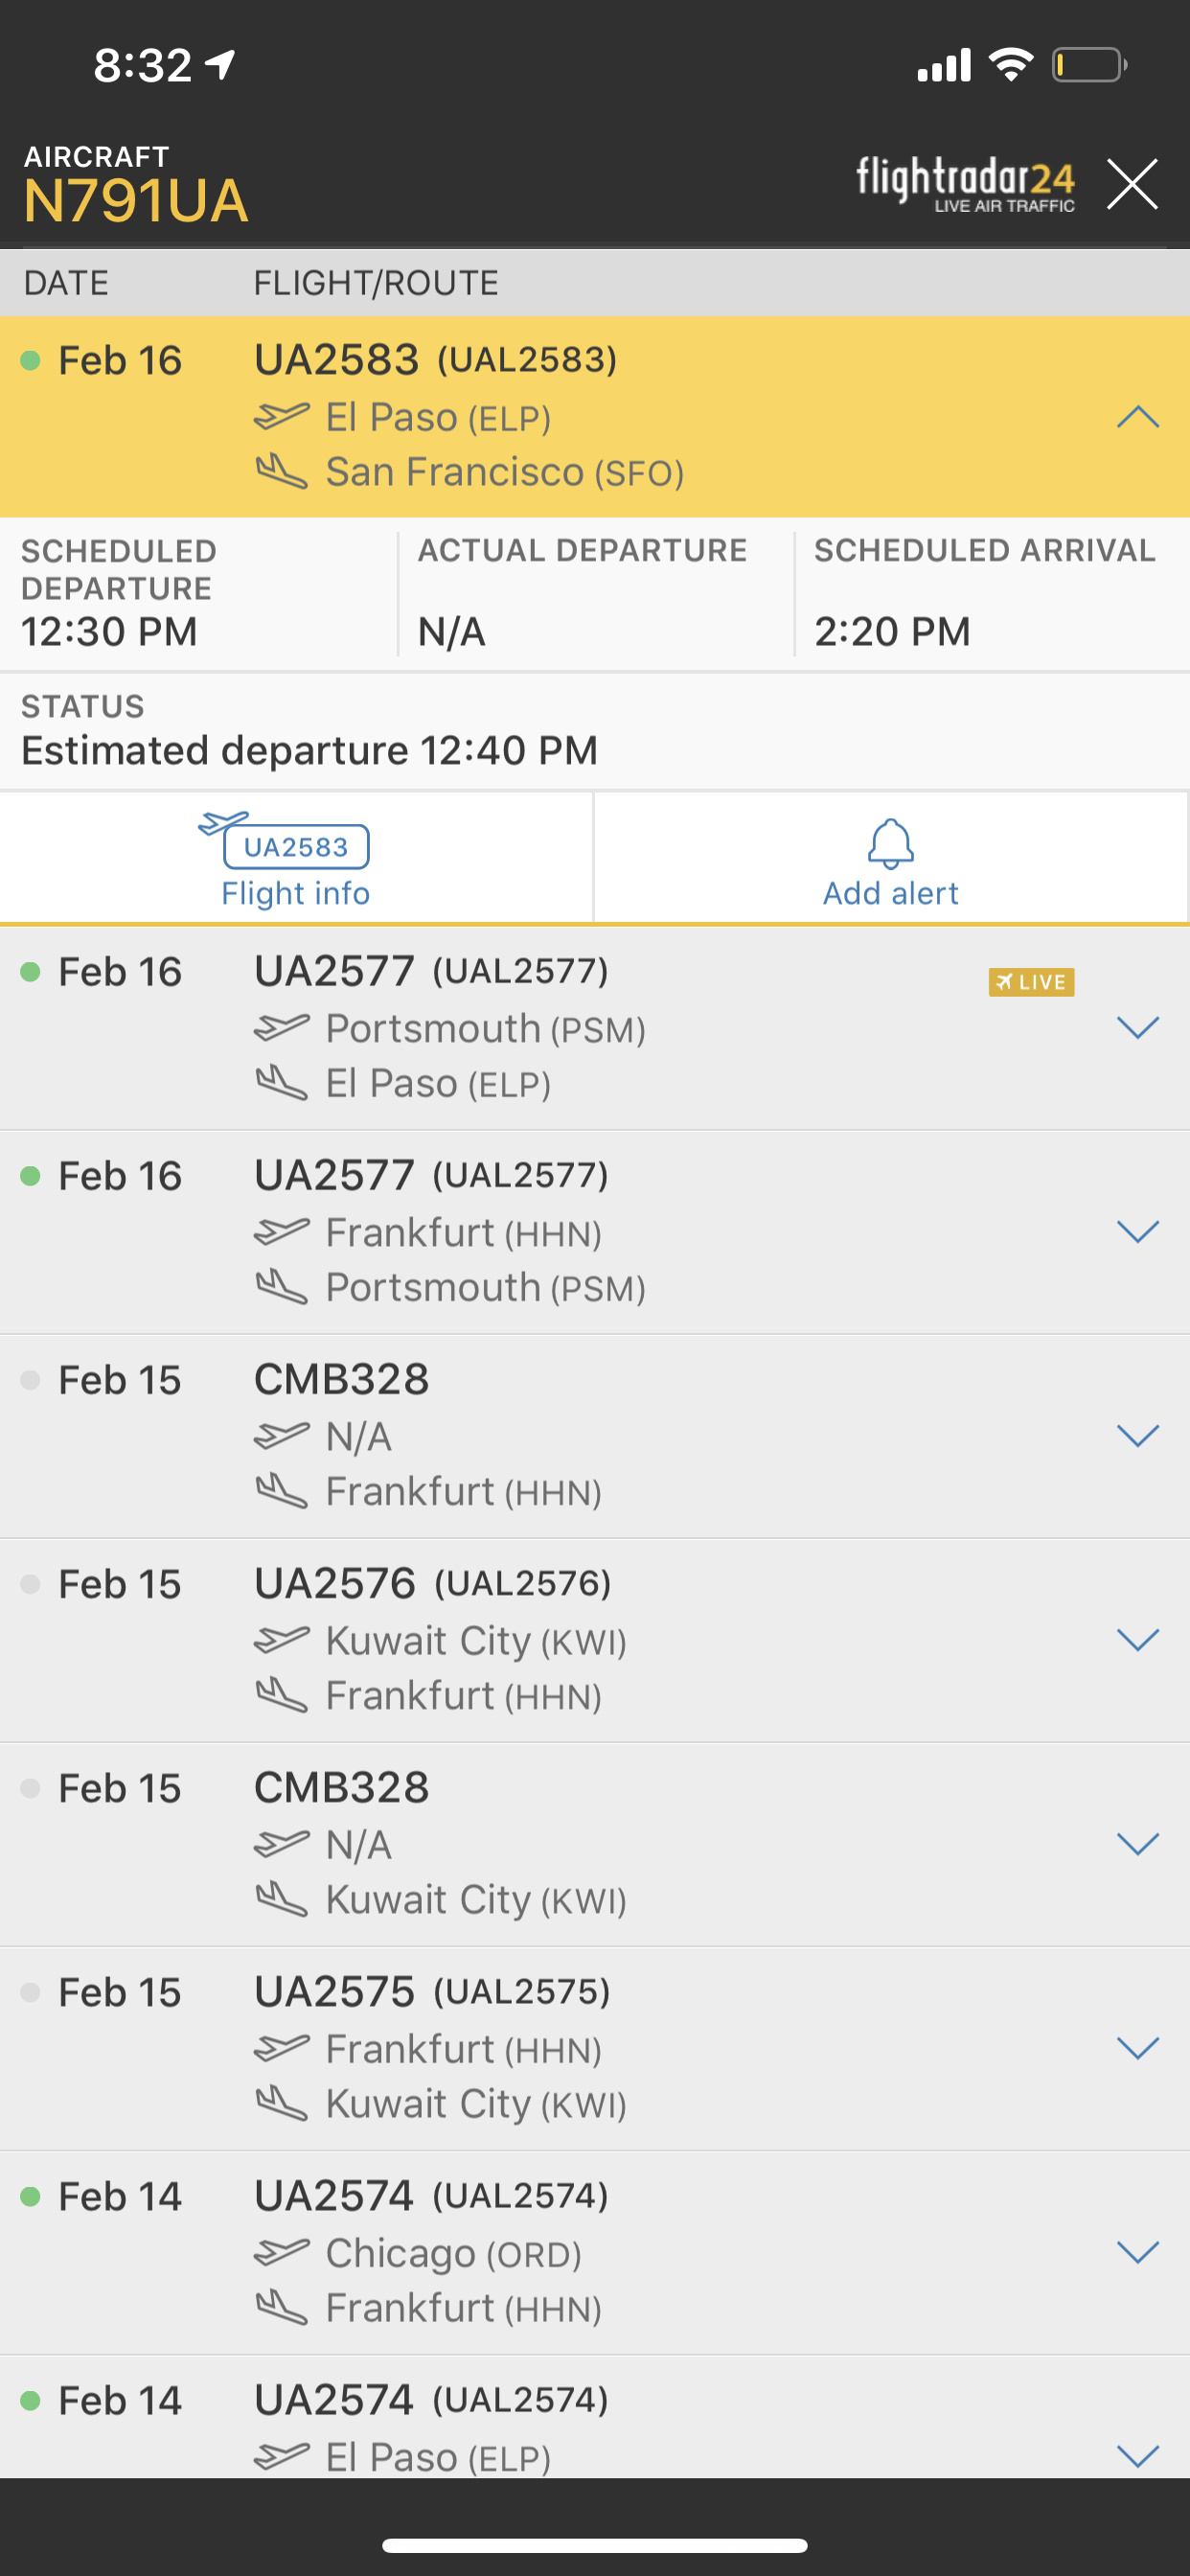
Task: Expand the UA2575 Frankfurt to Kuwait flight
Action: pos(1137,2048)
